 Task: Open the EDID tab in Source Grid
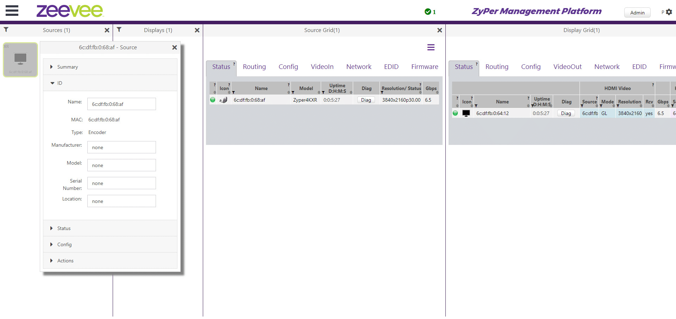[391, 67]
